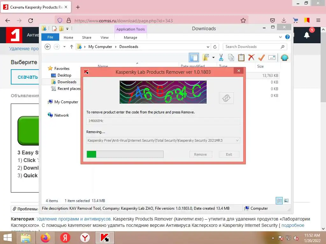Click the Exit button in Kaspersky dialog

coord(229,154)
